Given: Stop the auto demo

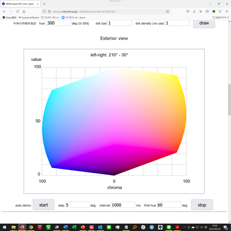Looking at the screenshot, I should [x=202, y=205].
